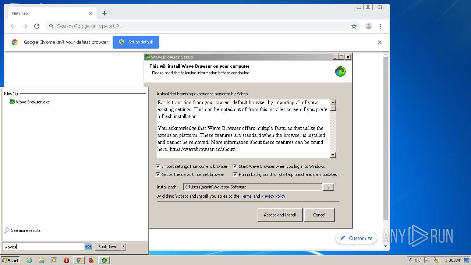Viewport: 471px width, 265px height.
Task: Open Wave Browser.exe in the search results
Action: [29, 102]
